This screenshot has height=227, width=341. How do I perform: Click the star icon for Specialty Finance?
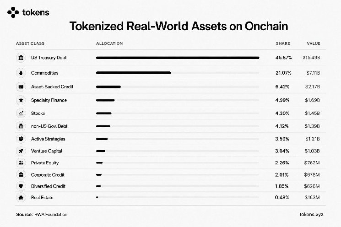coord(21,100)
